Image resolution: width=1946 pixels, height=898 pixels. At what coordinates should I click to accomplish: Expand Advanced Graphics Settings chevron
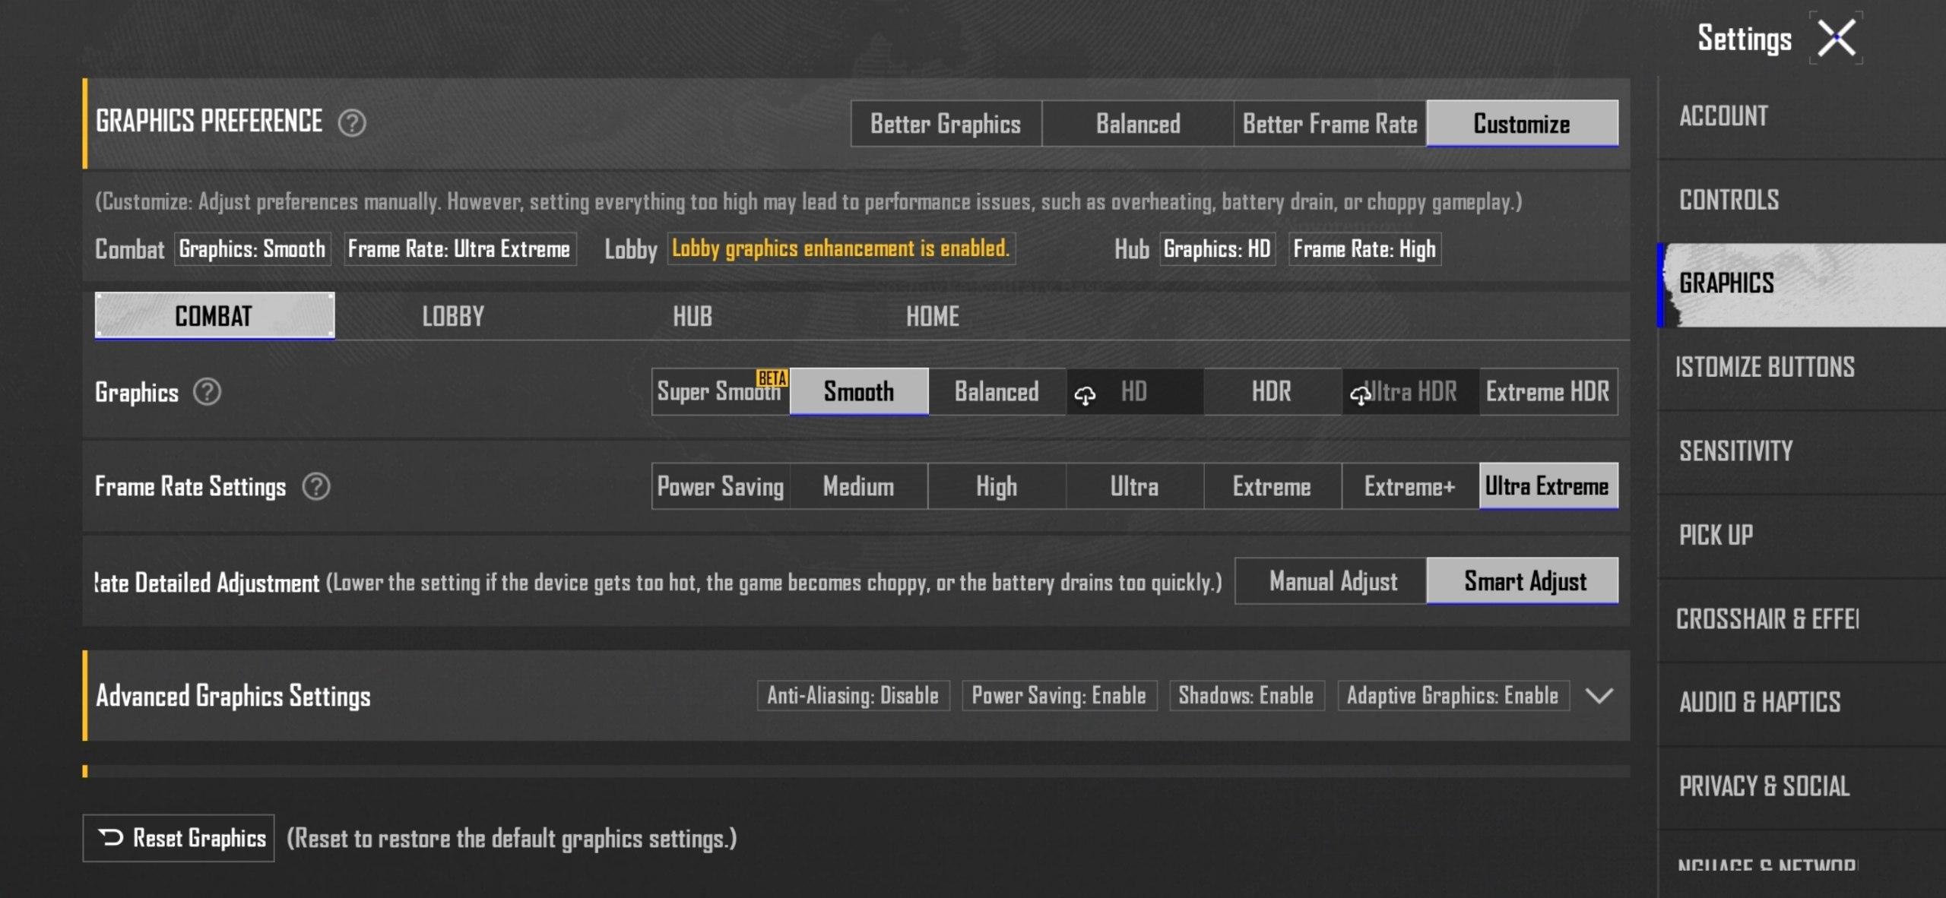(x=1599, y=696)
